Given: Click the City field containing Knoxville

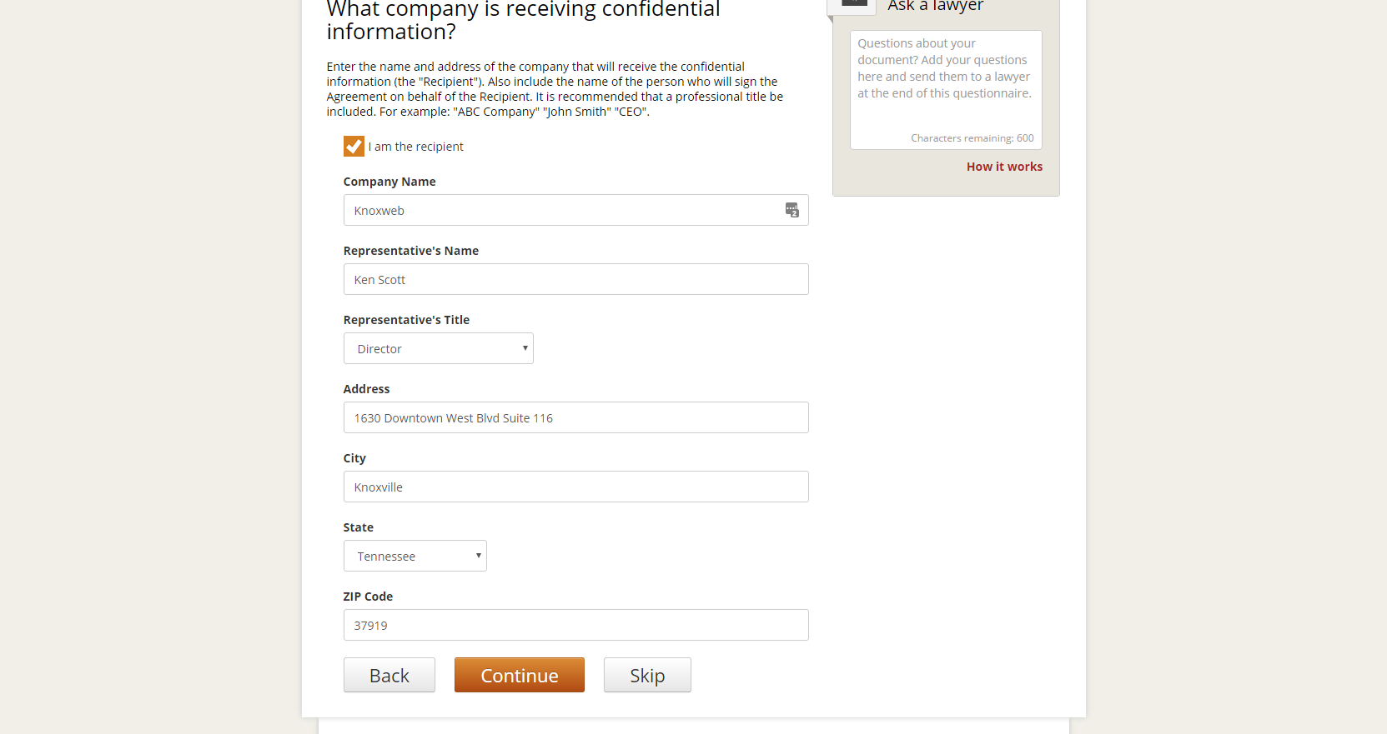Looking at the screenshot, I should point(575,487).
